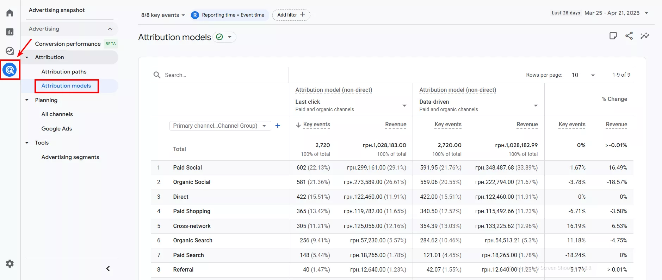Viewport: 662px width, 280px height.
Task: Click the Cross-network row label
Action: pyautogui.click(x=192, y=226)
